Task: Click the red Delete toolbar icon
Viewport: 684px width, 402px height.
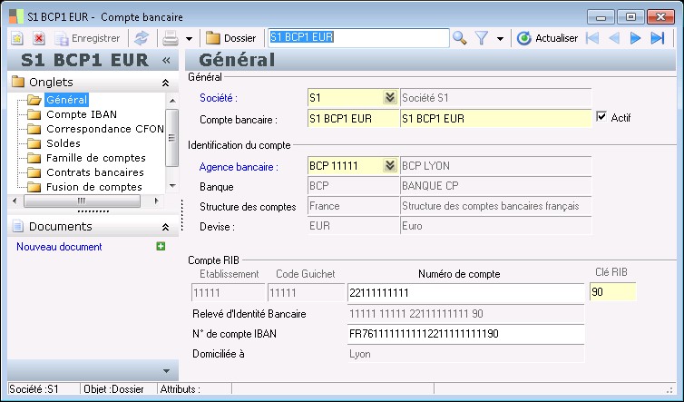Action: pyautogui.click(x=39, y=38)
